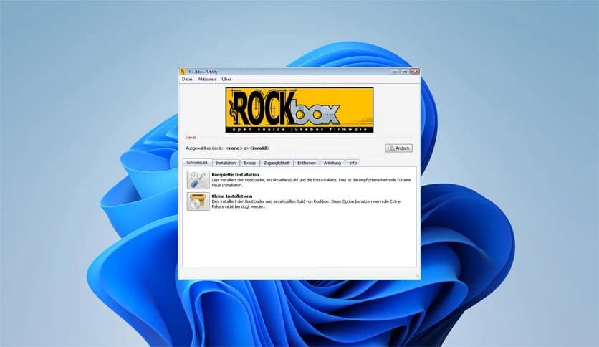Open the Extras tab
The width and height of the screenshot is (599, 347).
(249, 163)
